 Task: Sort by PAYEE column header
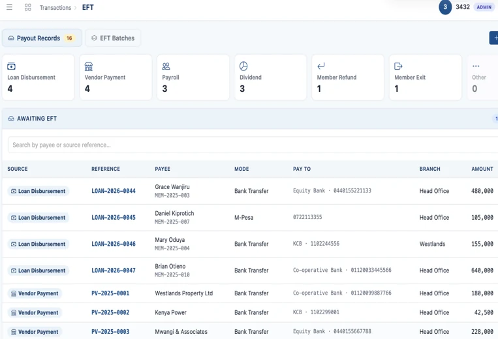(163, 169)
